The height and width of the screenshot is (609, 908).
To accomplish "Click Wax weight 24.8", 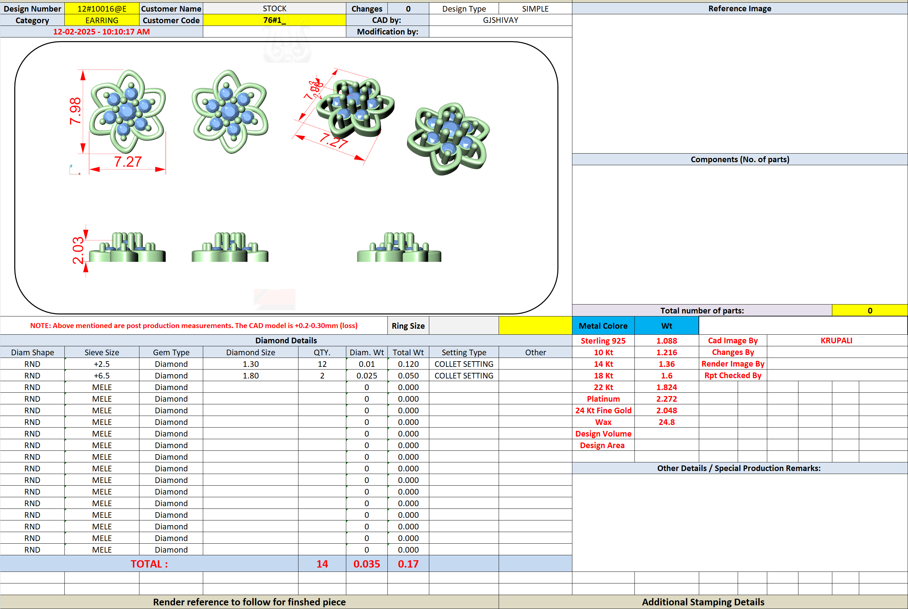I will [x=666, y=422].
